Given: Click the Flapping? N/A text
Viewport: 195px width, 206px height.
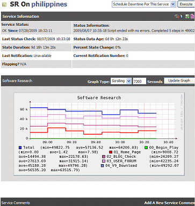Looking at the screenshot, I should [x=14, y=64].
